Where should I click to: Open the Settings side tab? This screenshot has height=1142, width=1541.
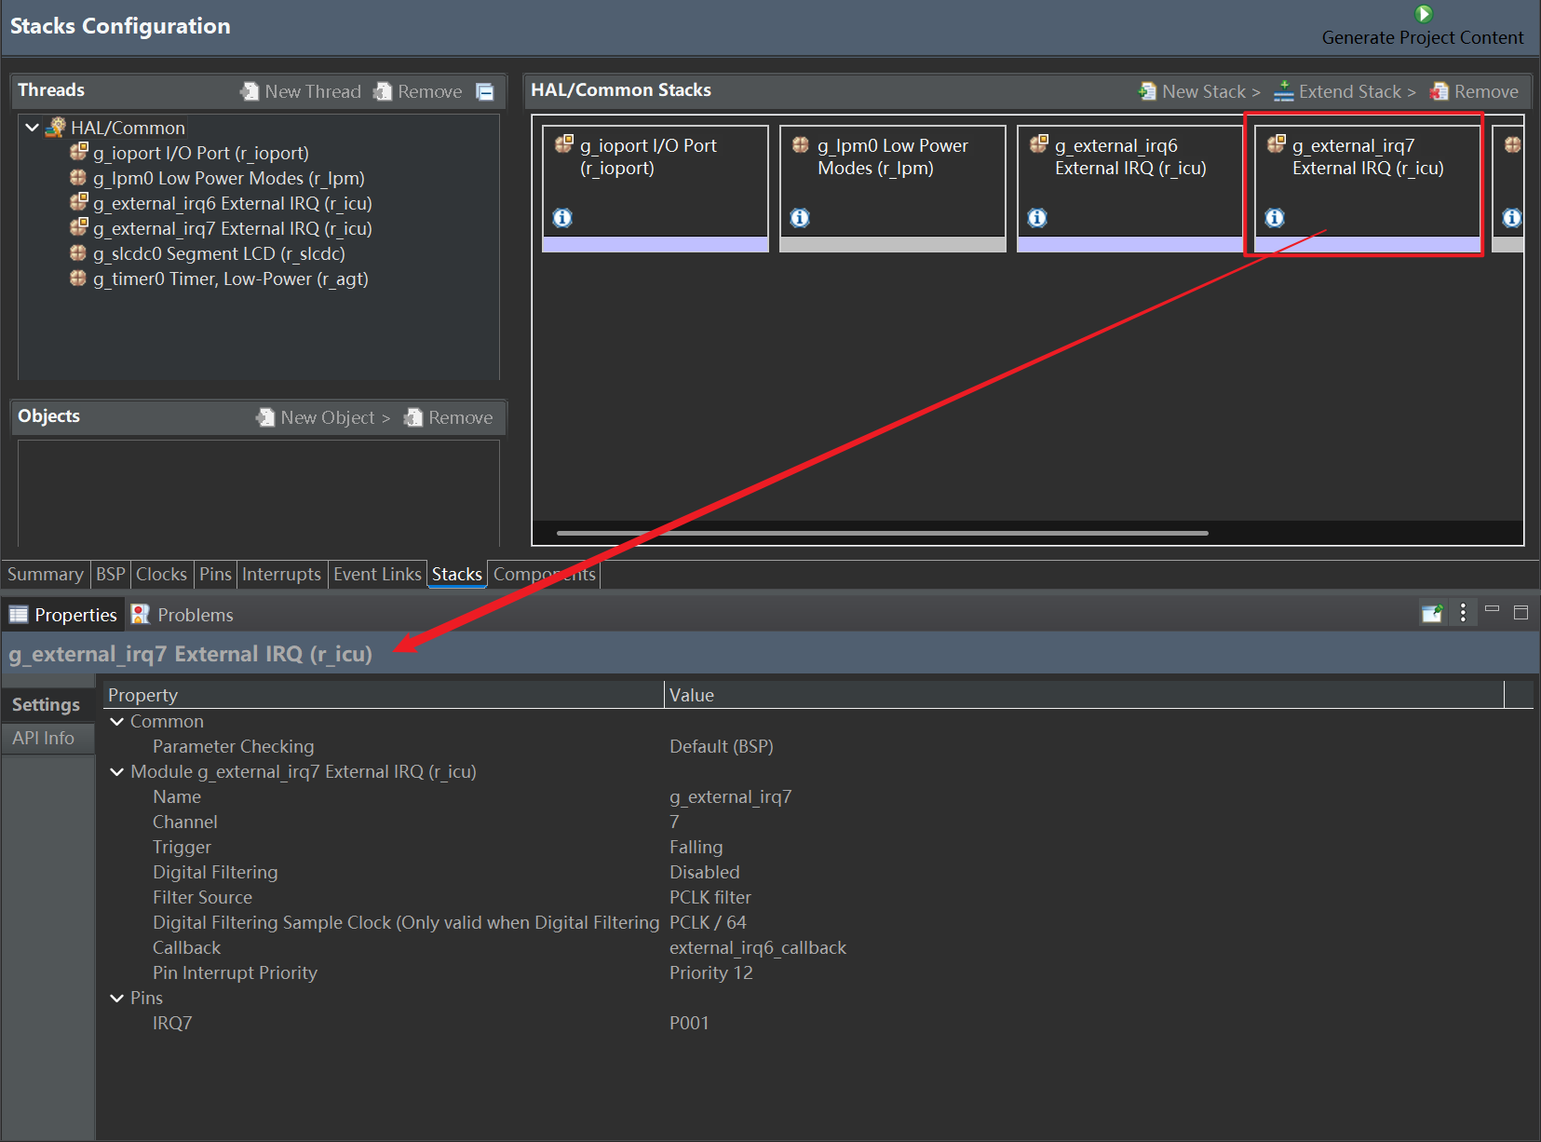point(47,704)
